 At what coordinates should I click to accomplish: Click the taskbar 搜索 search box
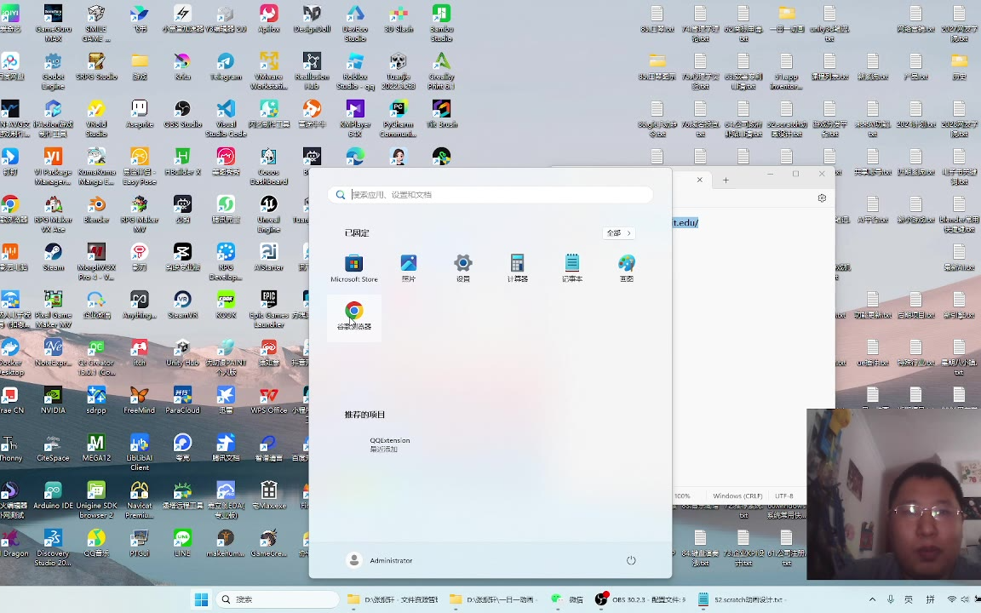[x=277, y=599]
